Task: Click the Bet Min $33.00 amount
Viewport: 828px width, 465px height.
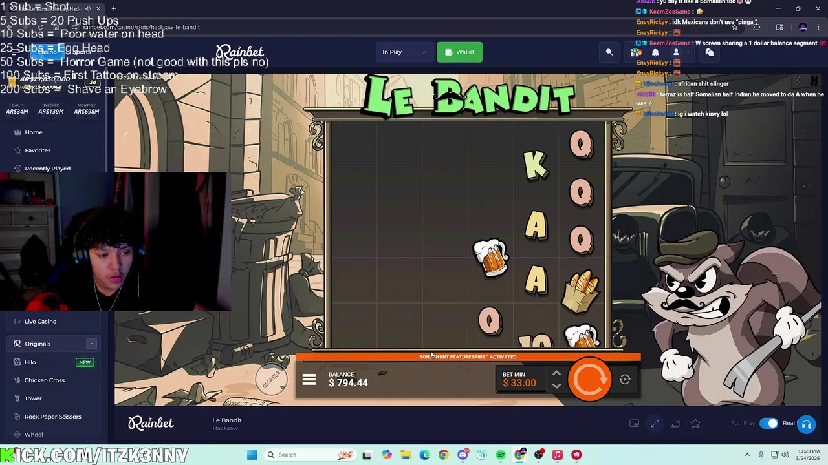Action: [519, 380]
